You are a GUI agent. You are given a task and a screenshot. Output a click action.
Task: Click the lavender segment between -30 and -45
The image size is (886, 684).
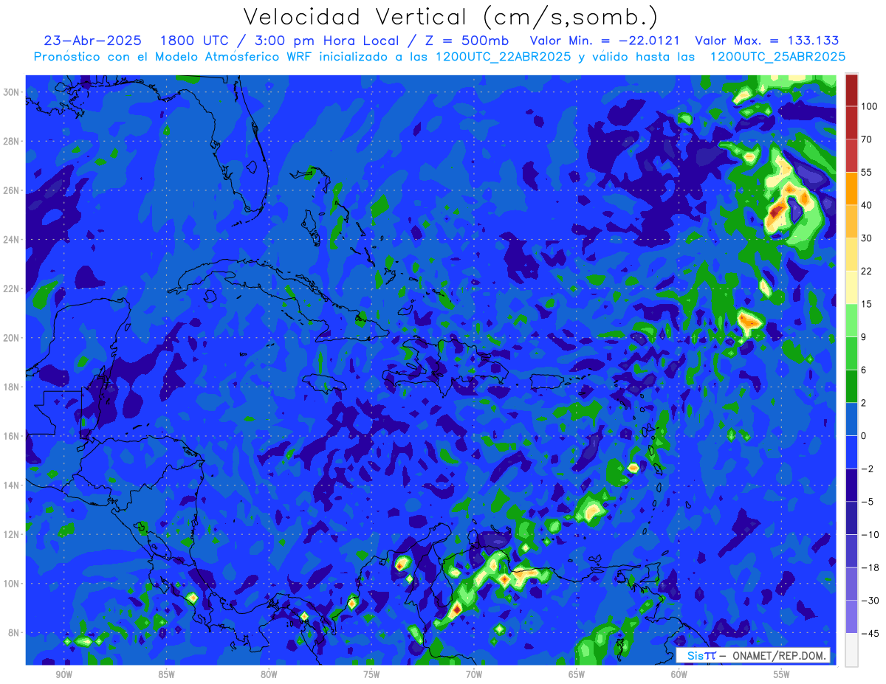pos(851,617)
